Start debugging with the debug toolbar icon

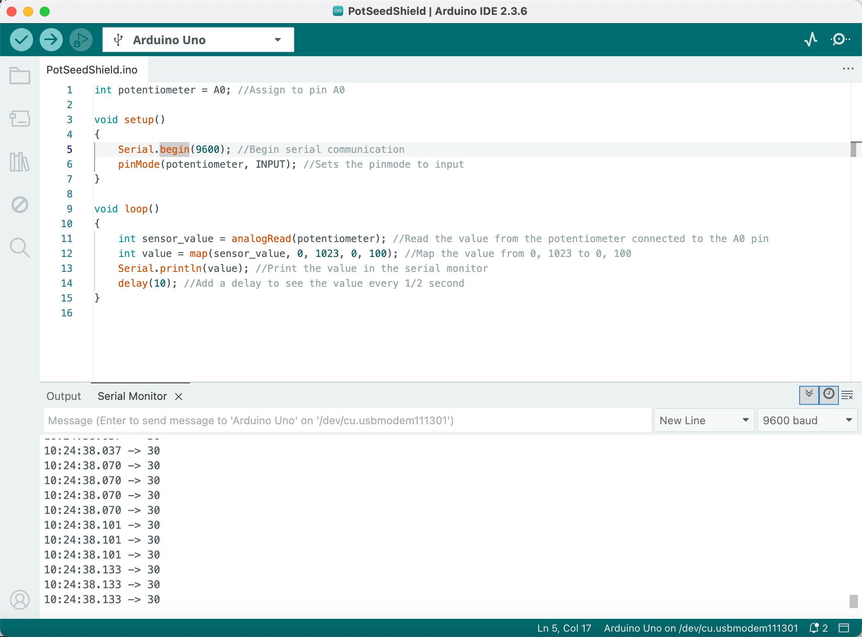click(x=81, y=39)
